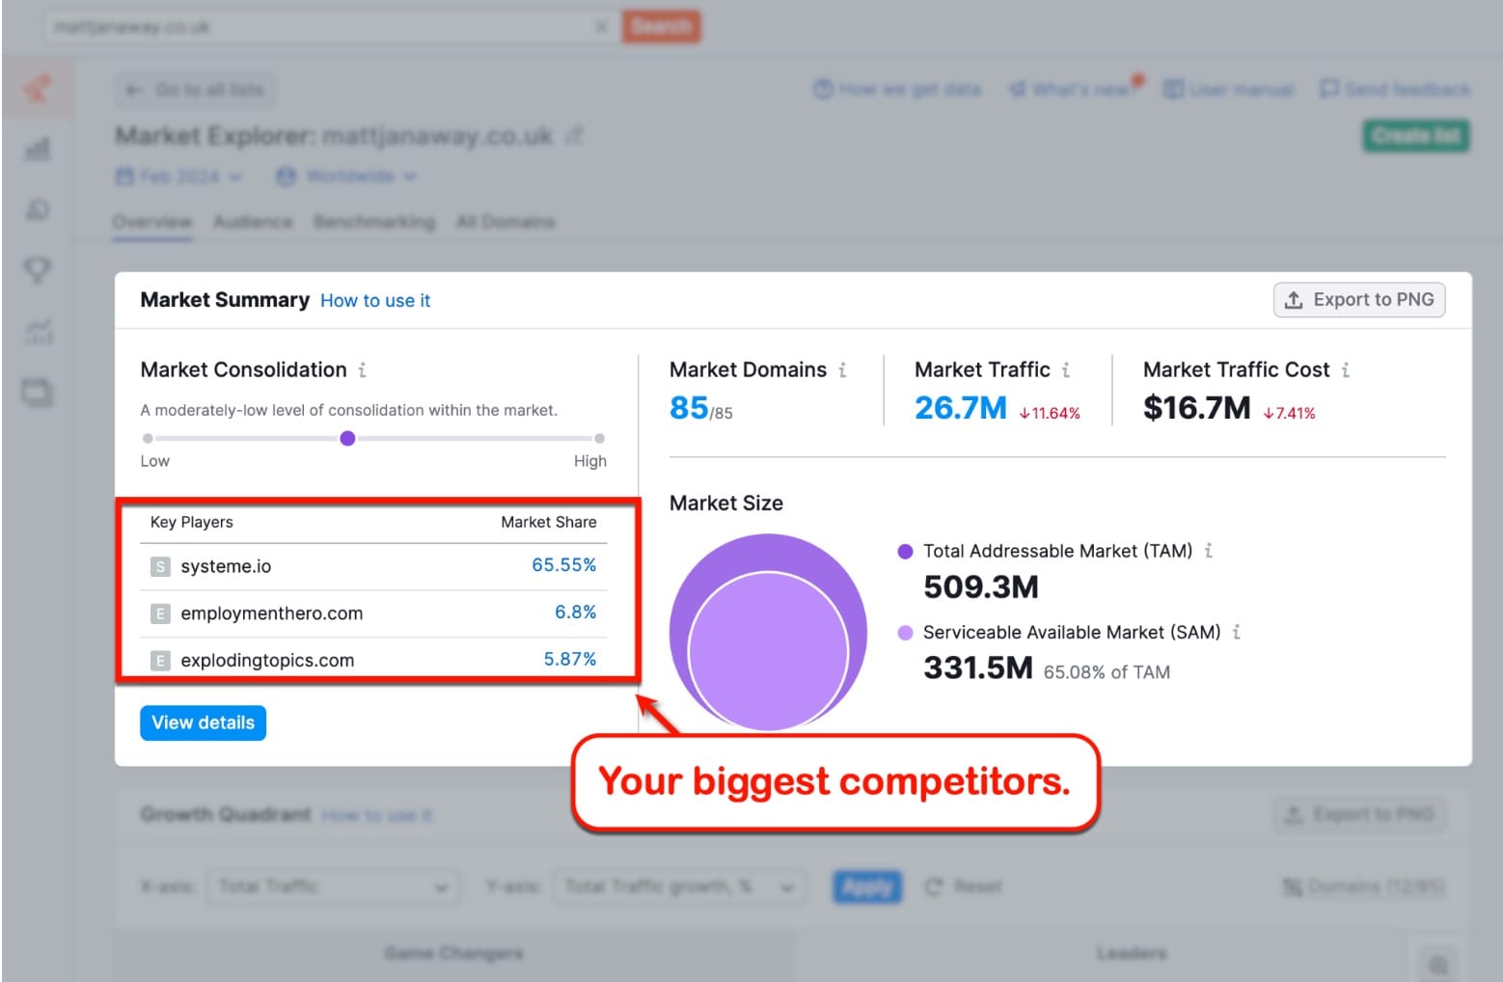The height and width of the screenshot is (982, 1503).
Task: Click the info icon next to Market Consolidation
Action: tap(363, 369)
